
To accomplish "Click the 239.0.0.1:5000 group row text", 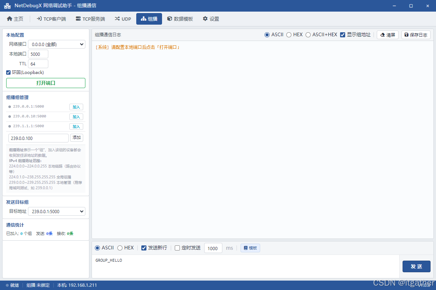I will 28,107.
